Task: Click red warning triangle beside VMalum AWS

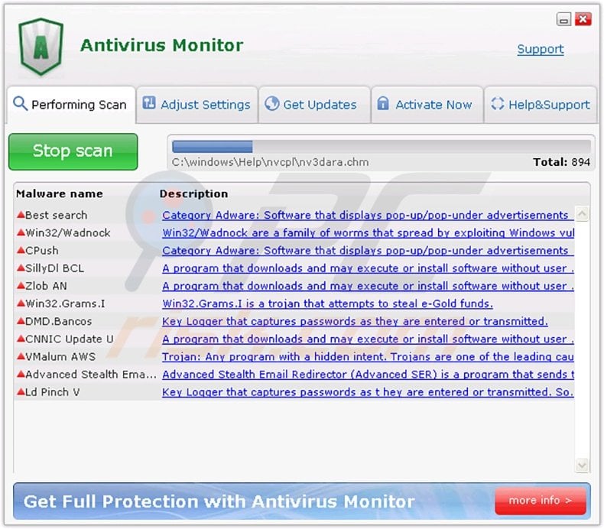Action: 21,356
